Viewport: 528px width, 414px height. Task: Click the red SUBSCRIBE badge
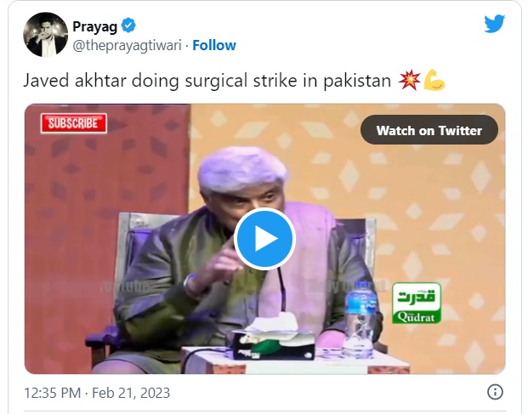click(73, 123)
